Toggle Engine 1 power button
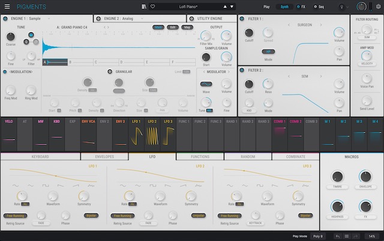This screenshot has width=384, height=241. [6, 19]
